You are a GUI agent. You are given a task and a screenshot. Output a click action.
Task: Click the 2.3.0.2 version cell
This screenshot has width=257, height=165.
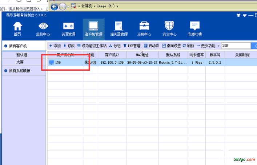coord(215,63)
